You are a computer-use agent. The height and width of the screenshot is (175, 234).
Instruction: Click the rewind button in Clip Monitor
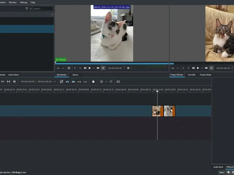pyautogui.click(x=85, y=68)
